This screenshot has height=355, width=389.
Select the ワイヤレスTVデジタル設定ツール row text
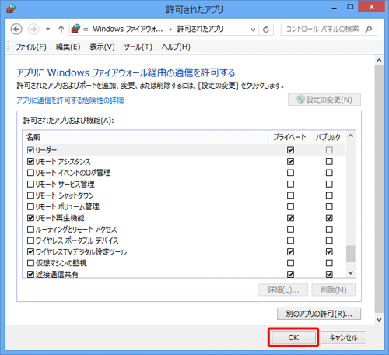[x=81, y=252]
